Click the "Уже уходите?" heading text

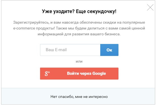click(x=58, y=11)
